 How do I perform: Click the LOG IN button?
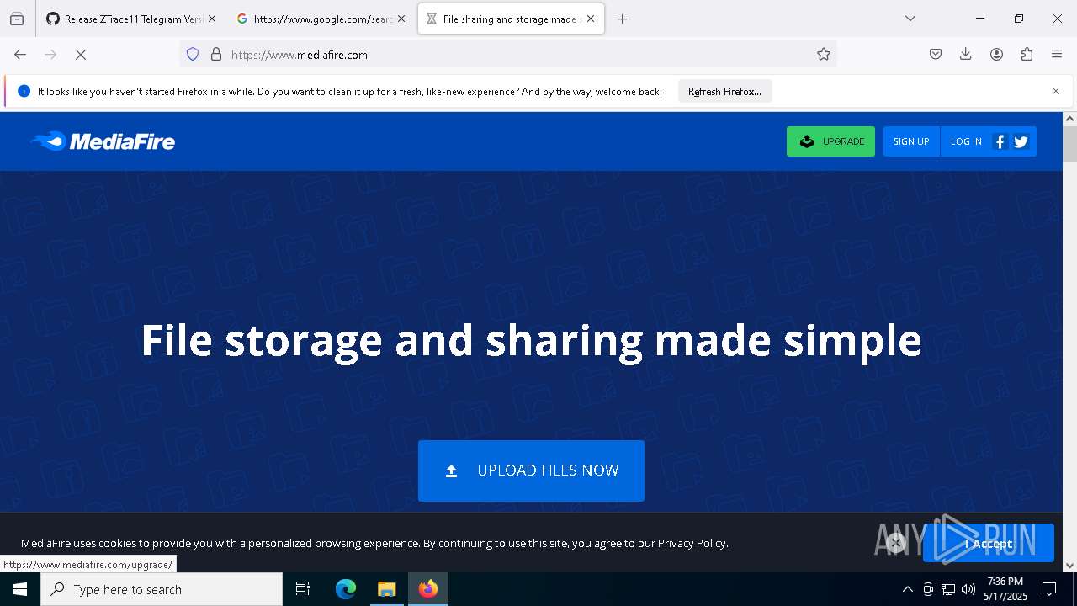pyautogui.click(x=966, y=141)
